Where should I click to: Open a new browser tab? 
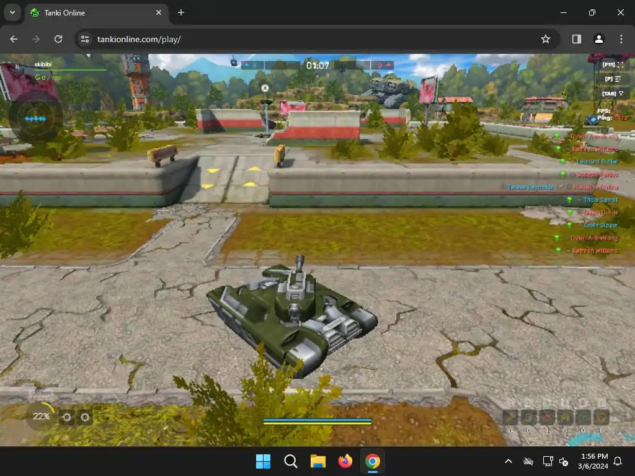tap(181, 13)
